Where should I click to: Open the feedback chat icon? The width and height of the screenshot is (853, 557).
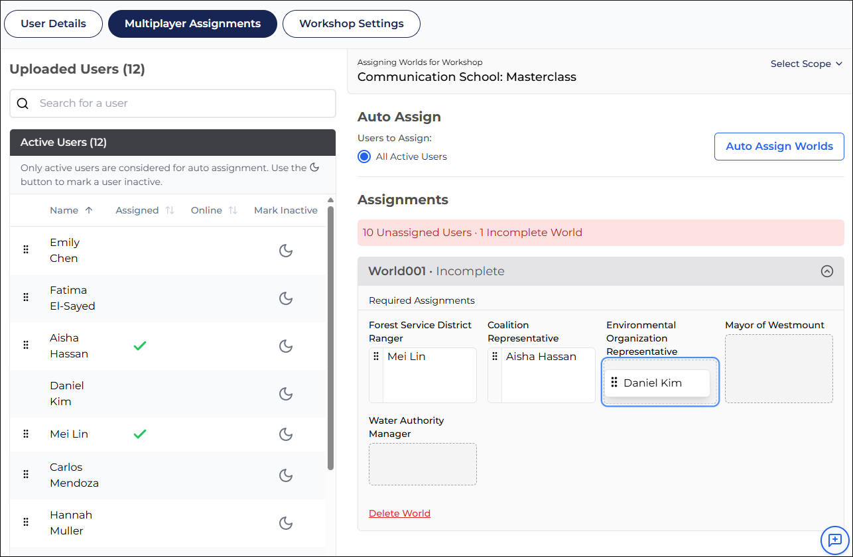point(834,540)
